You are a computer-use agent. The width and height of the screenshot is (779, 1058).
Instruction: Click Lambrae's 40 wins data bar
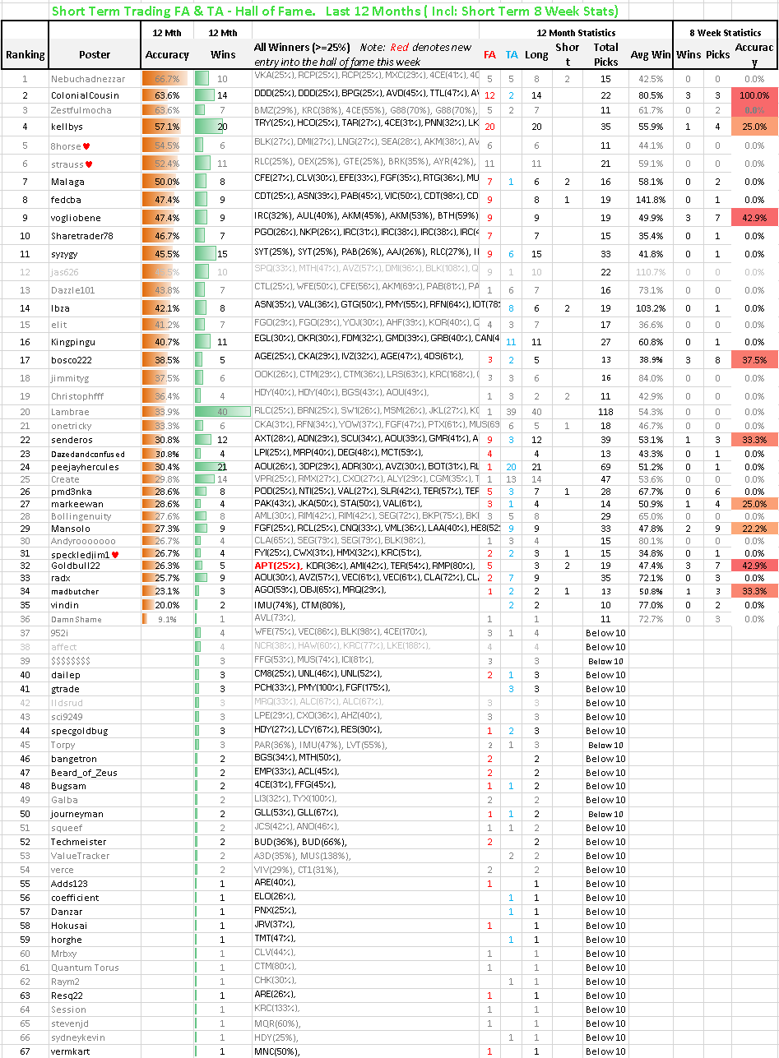[x=223, y=412]
